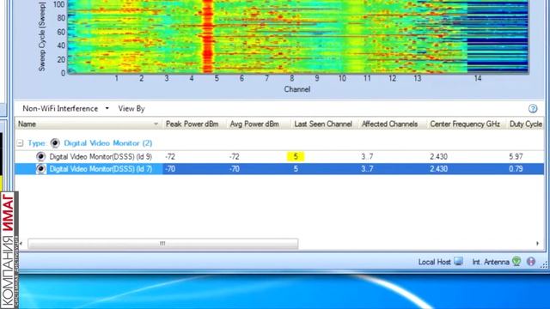Select row Digital Video Monitor(DSSS) (Id 7)
The height and width of the screenshot is (309, 550).
point(279,169)
